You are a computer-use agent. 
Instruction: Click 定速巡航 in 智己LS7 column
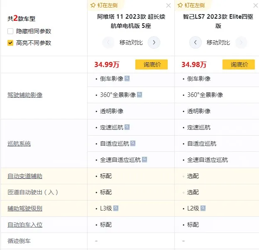coord(199,127)
